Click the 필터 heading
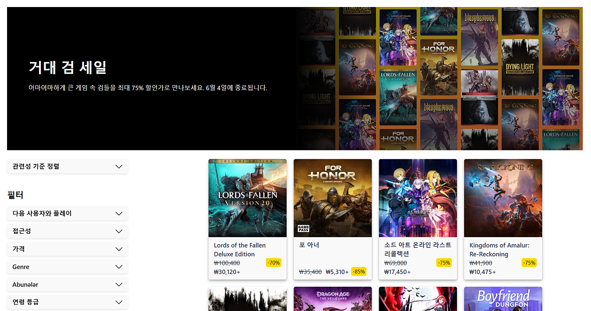Screen dimensions: 591x311 point(16,195)
